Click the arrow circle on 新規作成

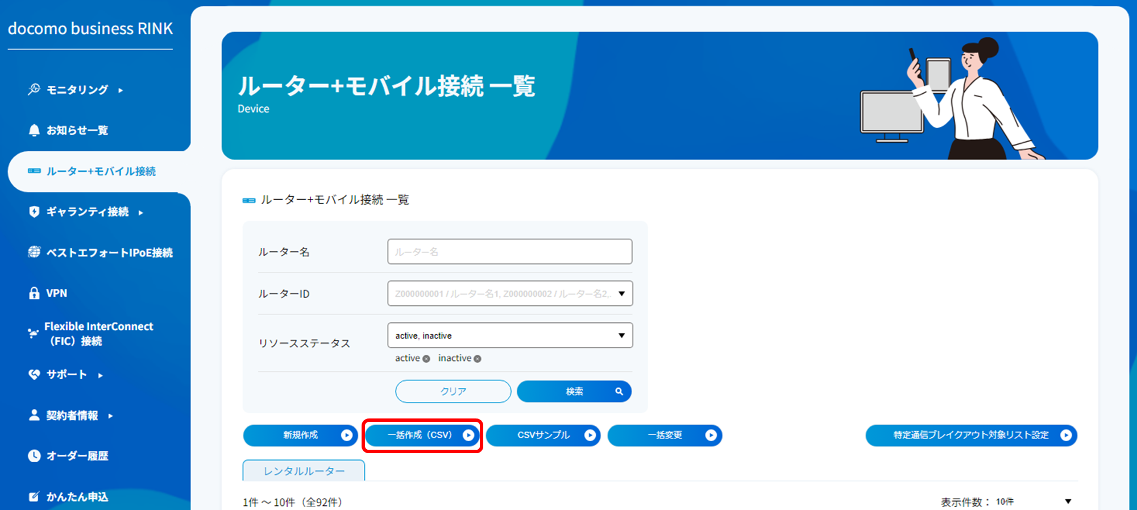click(x=346, y=435)
